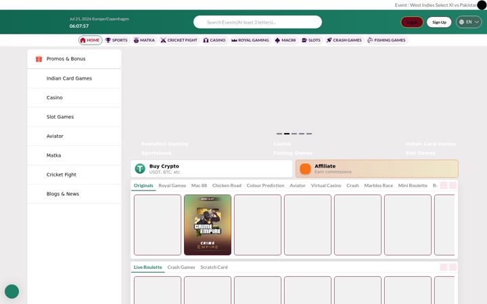Open Cricket Fight in the left sidebar

tap(74, 175)
